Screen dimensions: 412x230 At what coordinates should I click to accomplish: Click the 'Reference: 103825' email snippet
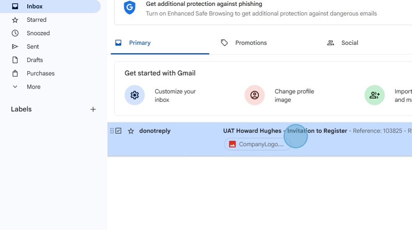pyautogui.click(x=377, y=130)
